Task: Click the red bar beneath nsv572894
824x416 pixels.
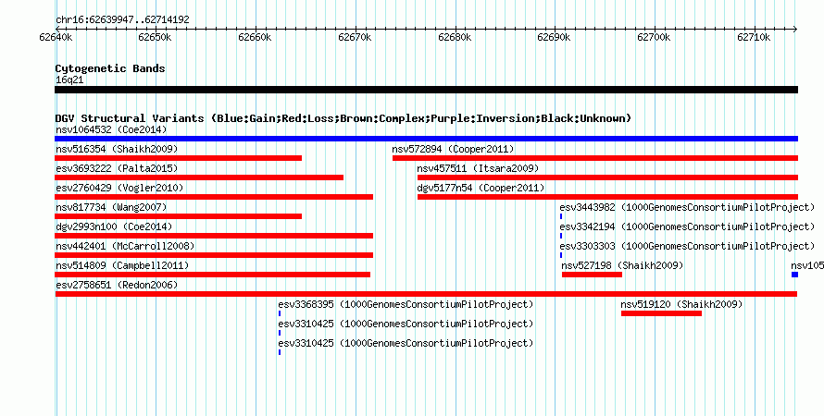Action: (595, 158)
